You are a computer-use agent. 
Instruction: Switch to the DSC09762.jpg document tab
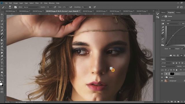pos(87,11)
